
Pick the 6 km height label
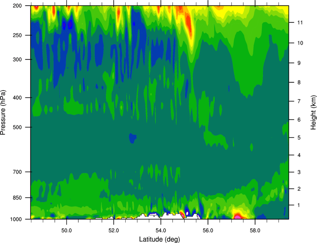pyautogui.click(x=299, y=120)
